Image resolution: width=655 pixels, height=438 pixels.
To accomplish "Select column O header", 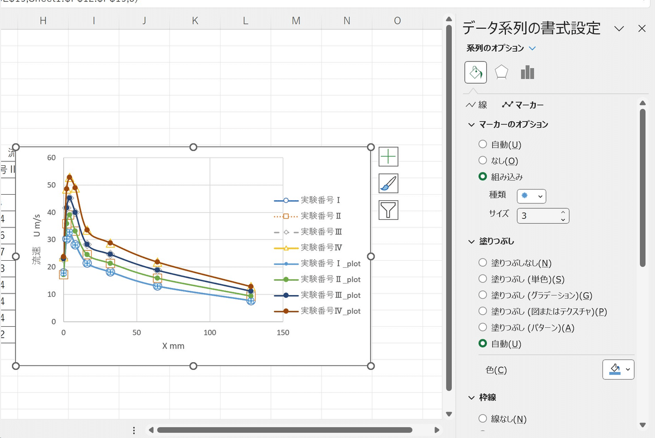I will click(x=397, y=21).
